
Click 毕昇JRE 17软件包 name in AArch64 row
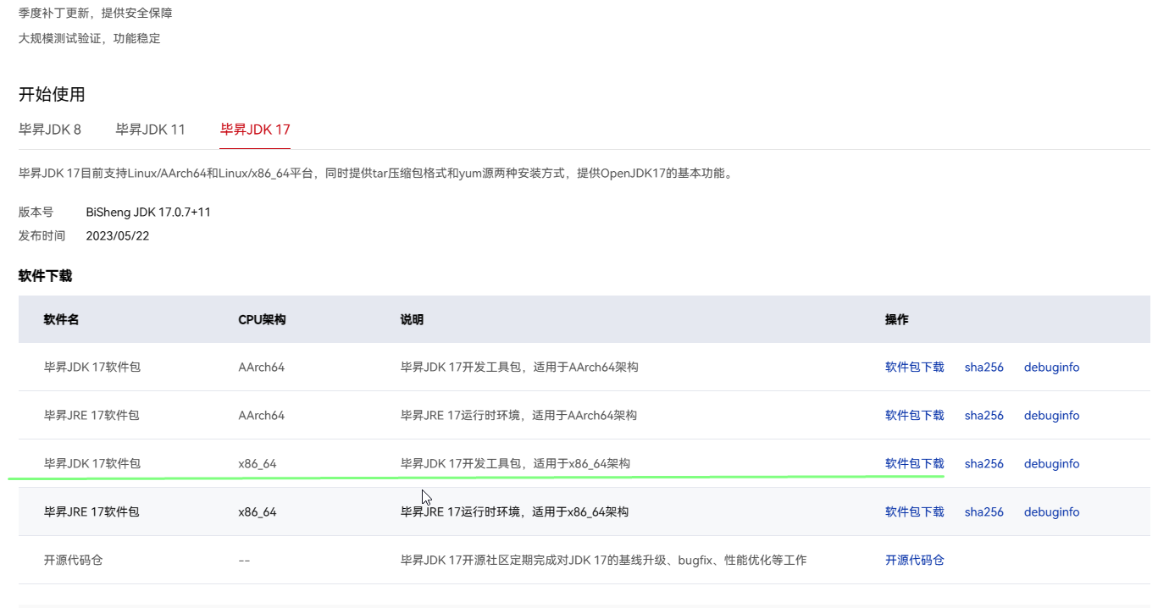[91, 416]
